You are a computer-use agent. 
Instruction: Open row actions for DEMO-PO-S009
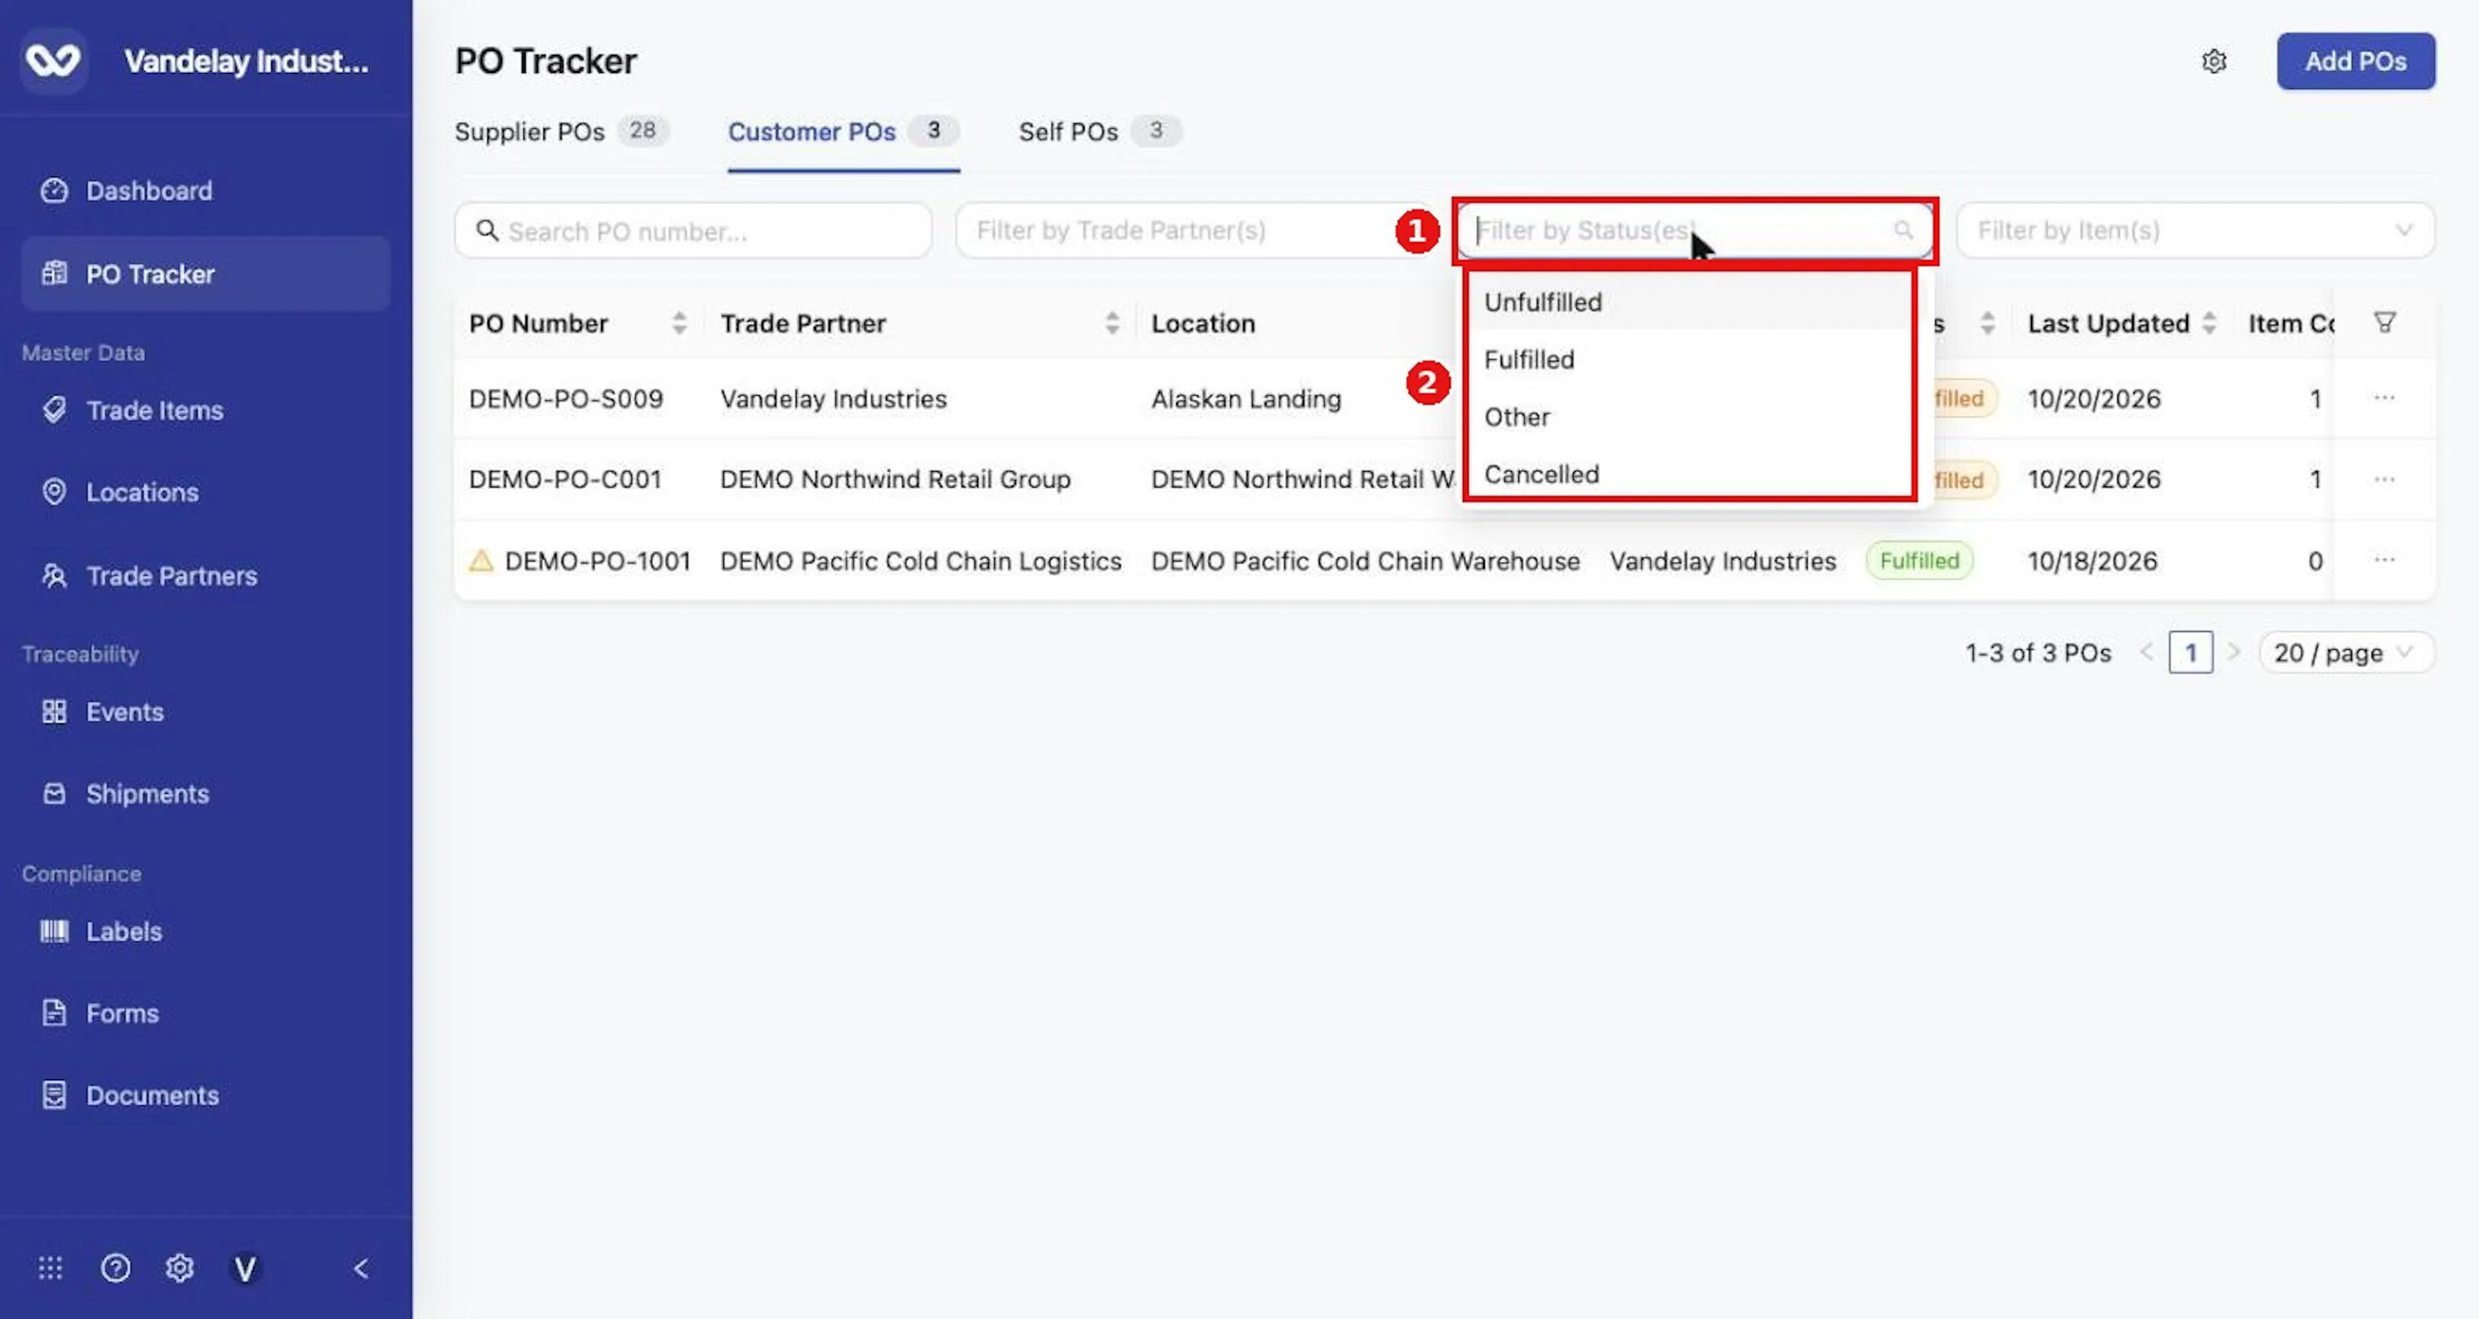click(x=2383, y=398)
